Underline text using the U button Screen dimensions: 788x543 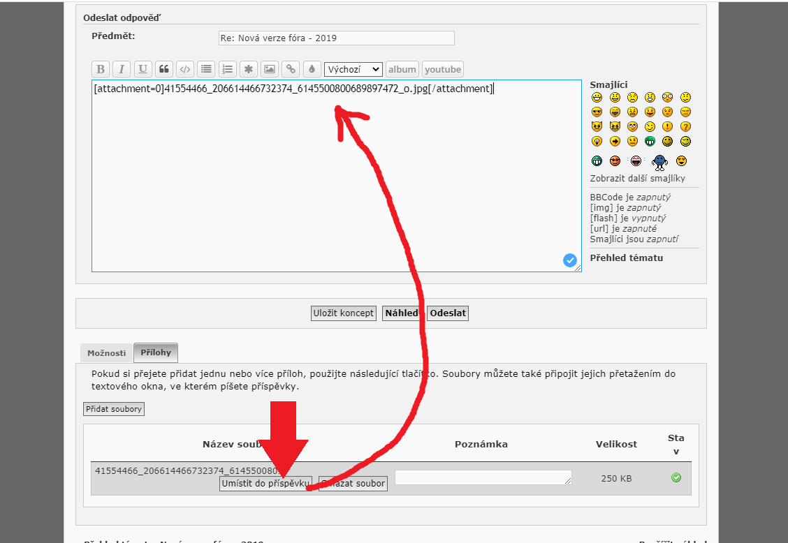(143, 69)
